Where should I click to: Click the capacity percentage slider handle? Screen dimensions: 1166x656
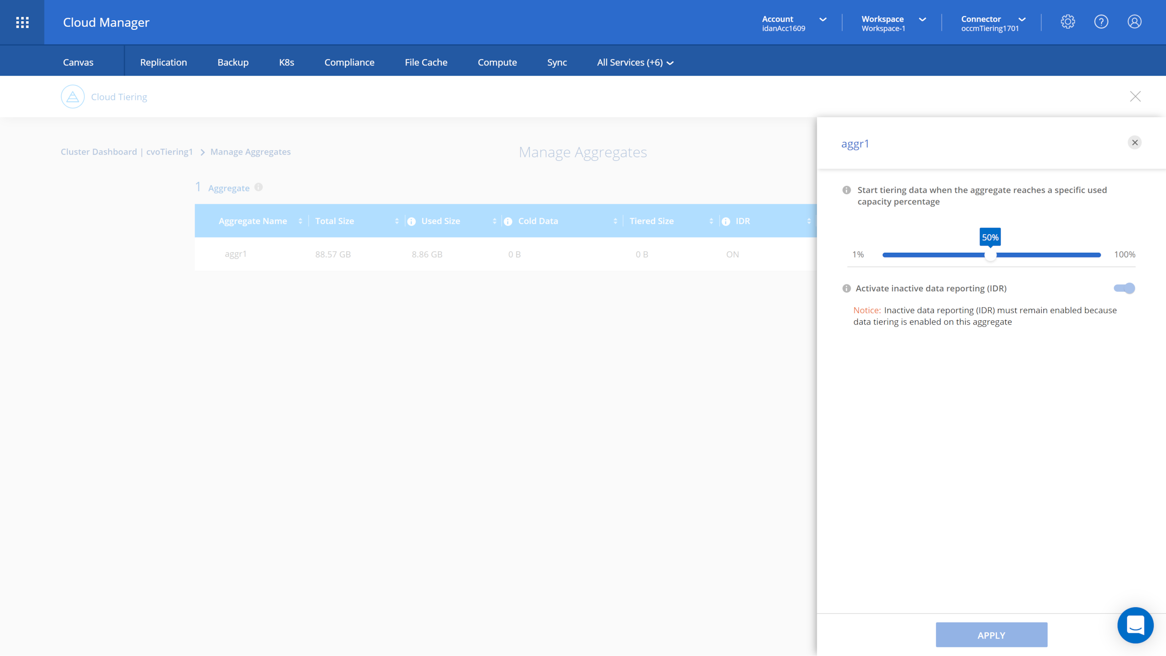[990, 255]
